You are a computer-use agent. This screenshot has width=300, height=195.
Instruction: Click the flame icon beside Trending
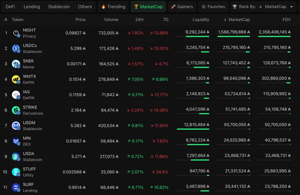[x=103, y=7]
